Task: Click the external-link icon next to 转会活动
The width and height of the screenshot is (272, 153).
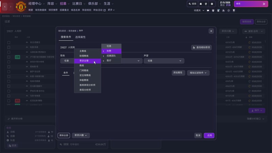Action: tap(104, 10)
